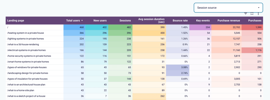Select /heating-system-in-a-private-house row
This screenshot has width=270, height=100.
point(134,33)
